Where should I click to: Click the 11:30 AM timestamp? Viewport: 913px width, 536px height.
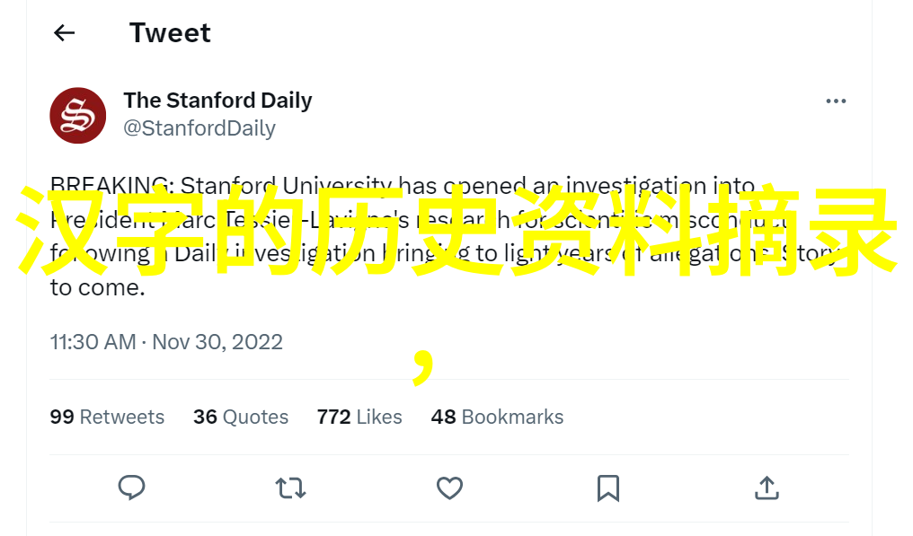point(93,342)
